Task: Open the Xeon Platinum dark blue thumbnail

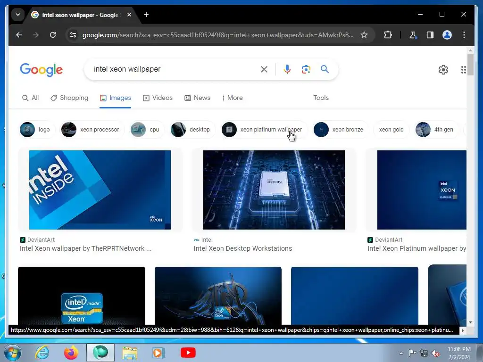Action: 422,190
